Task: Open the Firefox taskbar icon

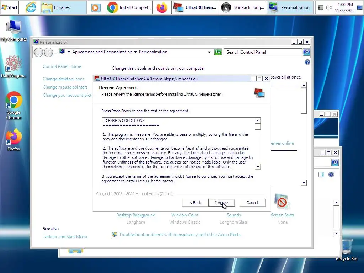Action: [162, 7]
